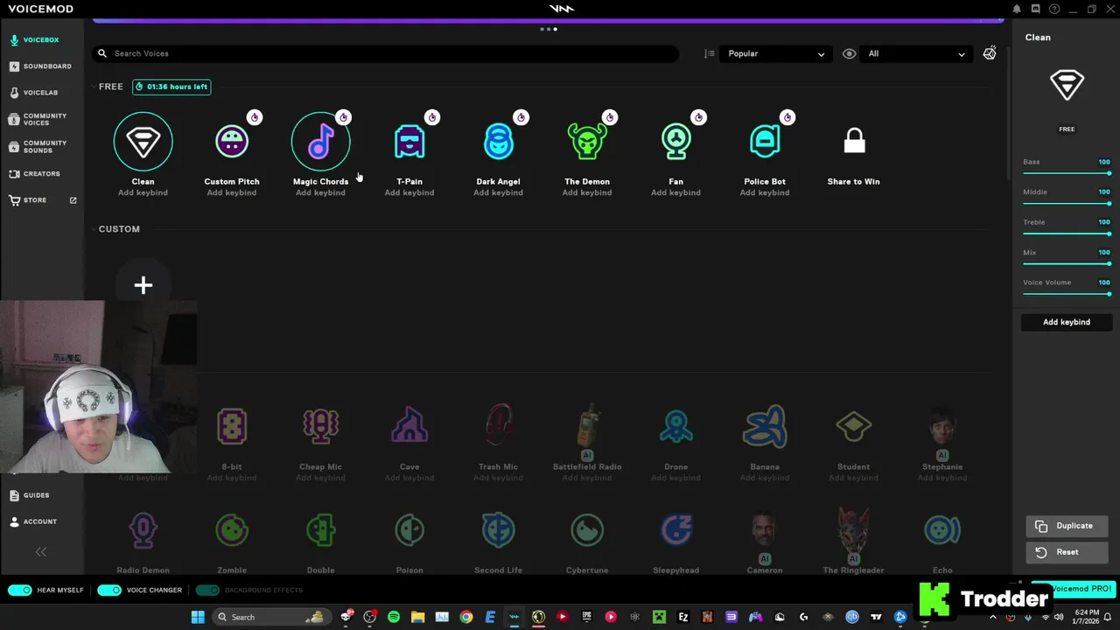Open the All filter dropdown

point(916,53)
